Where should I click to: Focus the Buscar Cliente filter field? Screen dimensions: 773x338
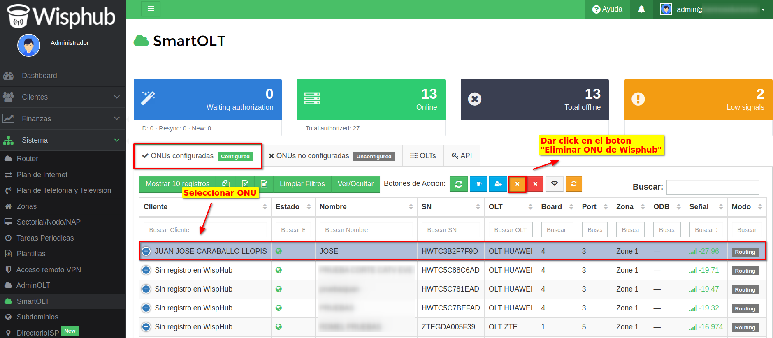(205, 230)
